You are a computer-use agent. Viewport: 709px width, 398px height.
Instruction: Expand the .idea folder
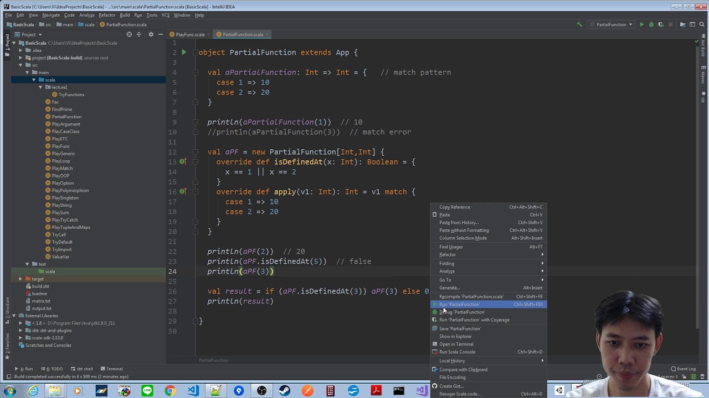coord(20,50)
